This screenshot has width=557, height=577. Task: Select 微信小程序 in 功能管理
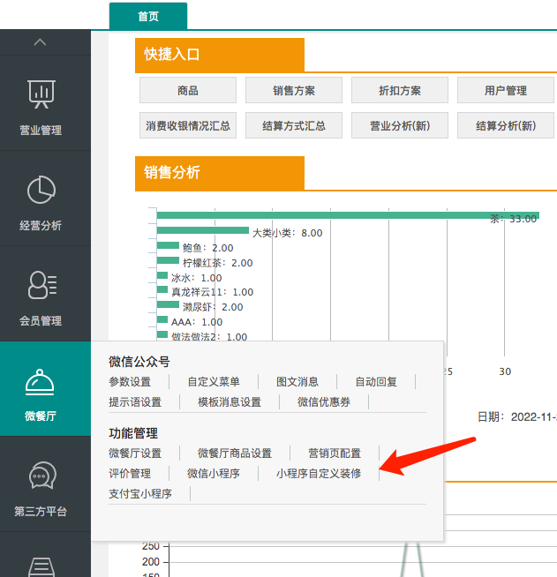click(x=214, y=474)
